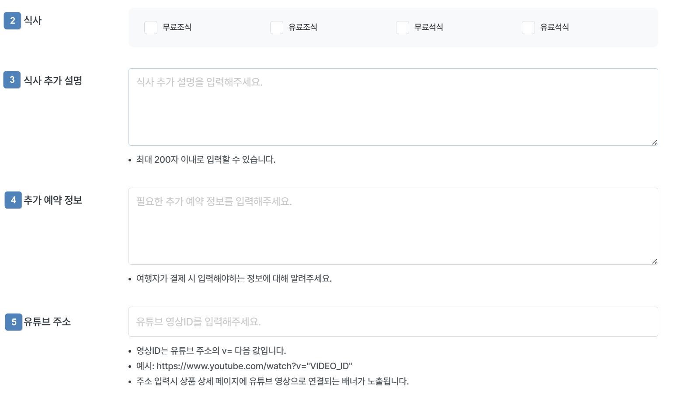This screenshot has width=674, height=402.
Task: Click the 최대 200자 이내 hint text
Action: point(206,160)
